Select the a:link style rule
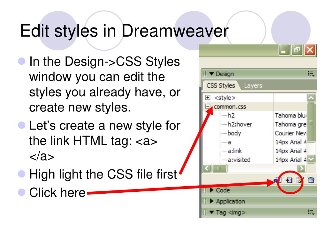Image resolution: width=327 pixels, height=245 pixels. [x=235, y=151]
